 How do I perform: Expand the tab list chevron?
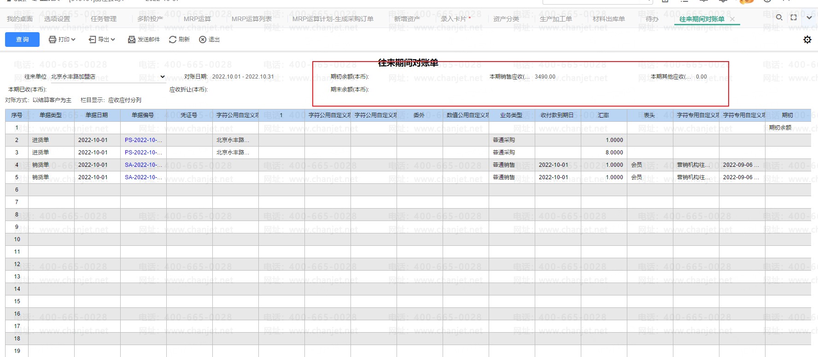809,18
